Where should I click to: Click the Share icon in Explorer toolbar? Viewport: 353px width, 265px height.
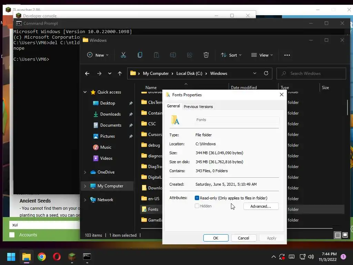[x=190, y=55]
